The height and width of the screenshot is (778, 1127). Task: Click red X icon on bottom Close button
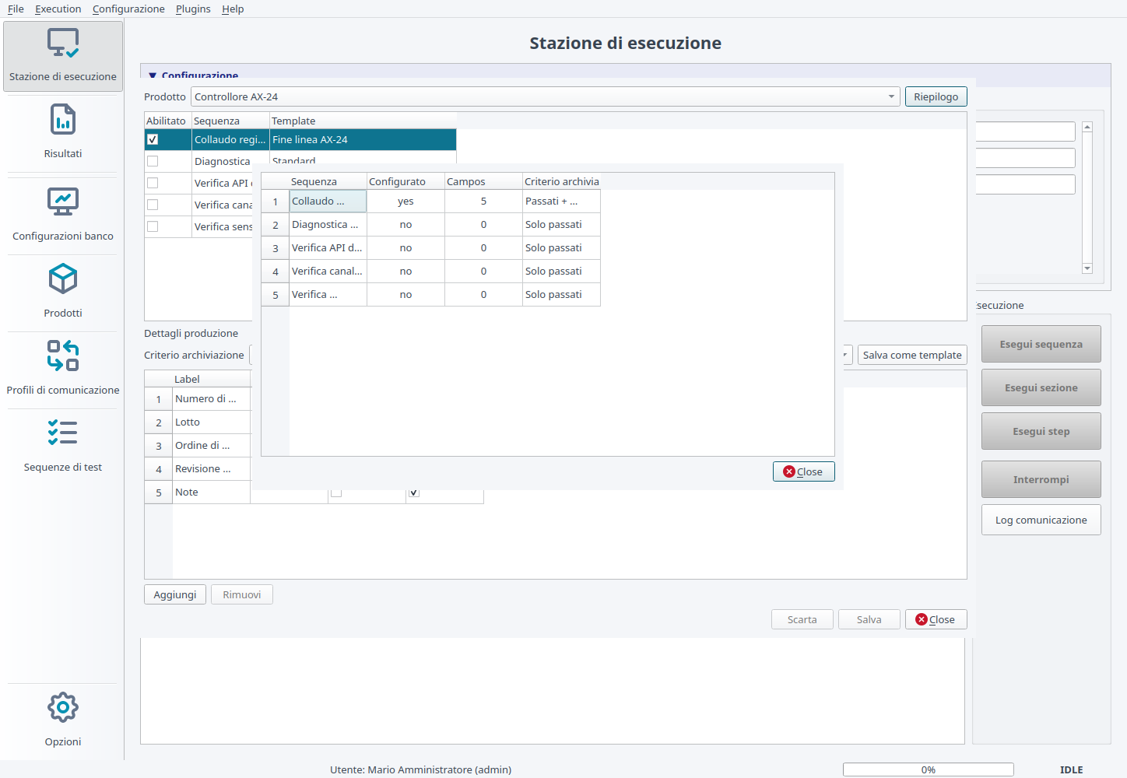click(922, 619)
